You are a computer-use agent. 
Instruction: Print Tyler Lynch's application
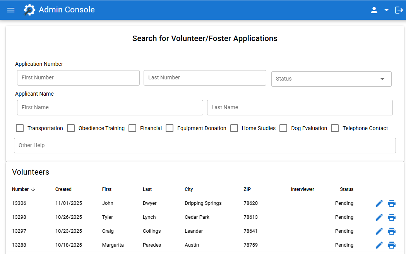392,217
